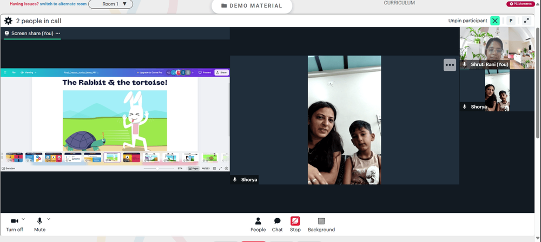Screen dimensions: 541x242
Task: Expand call to fullscreen arrows icon
Action: point(526,21)
